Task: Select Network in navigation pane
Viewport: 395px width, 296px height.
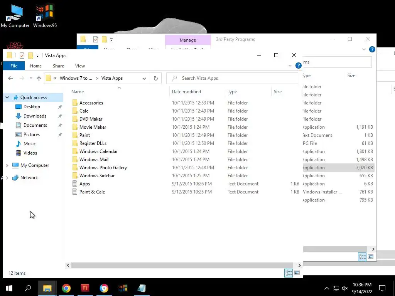Action: pos(29,178)
